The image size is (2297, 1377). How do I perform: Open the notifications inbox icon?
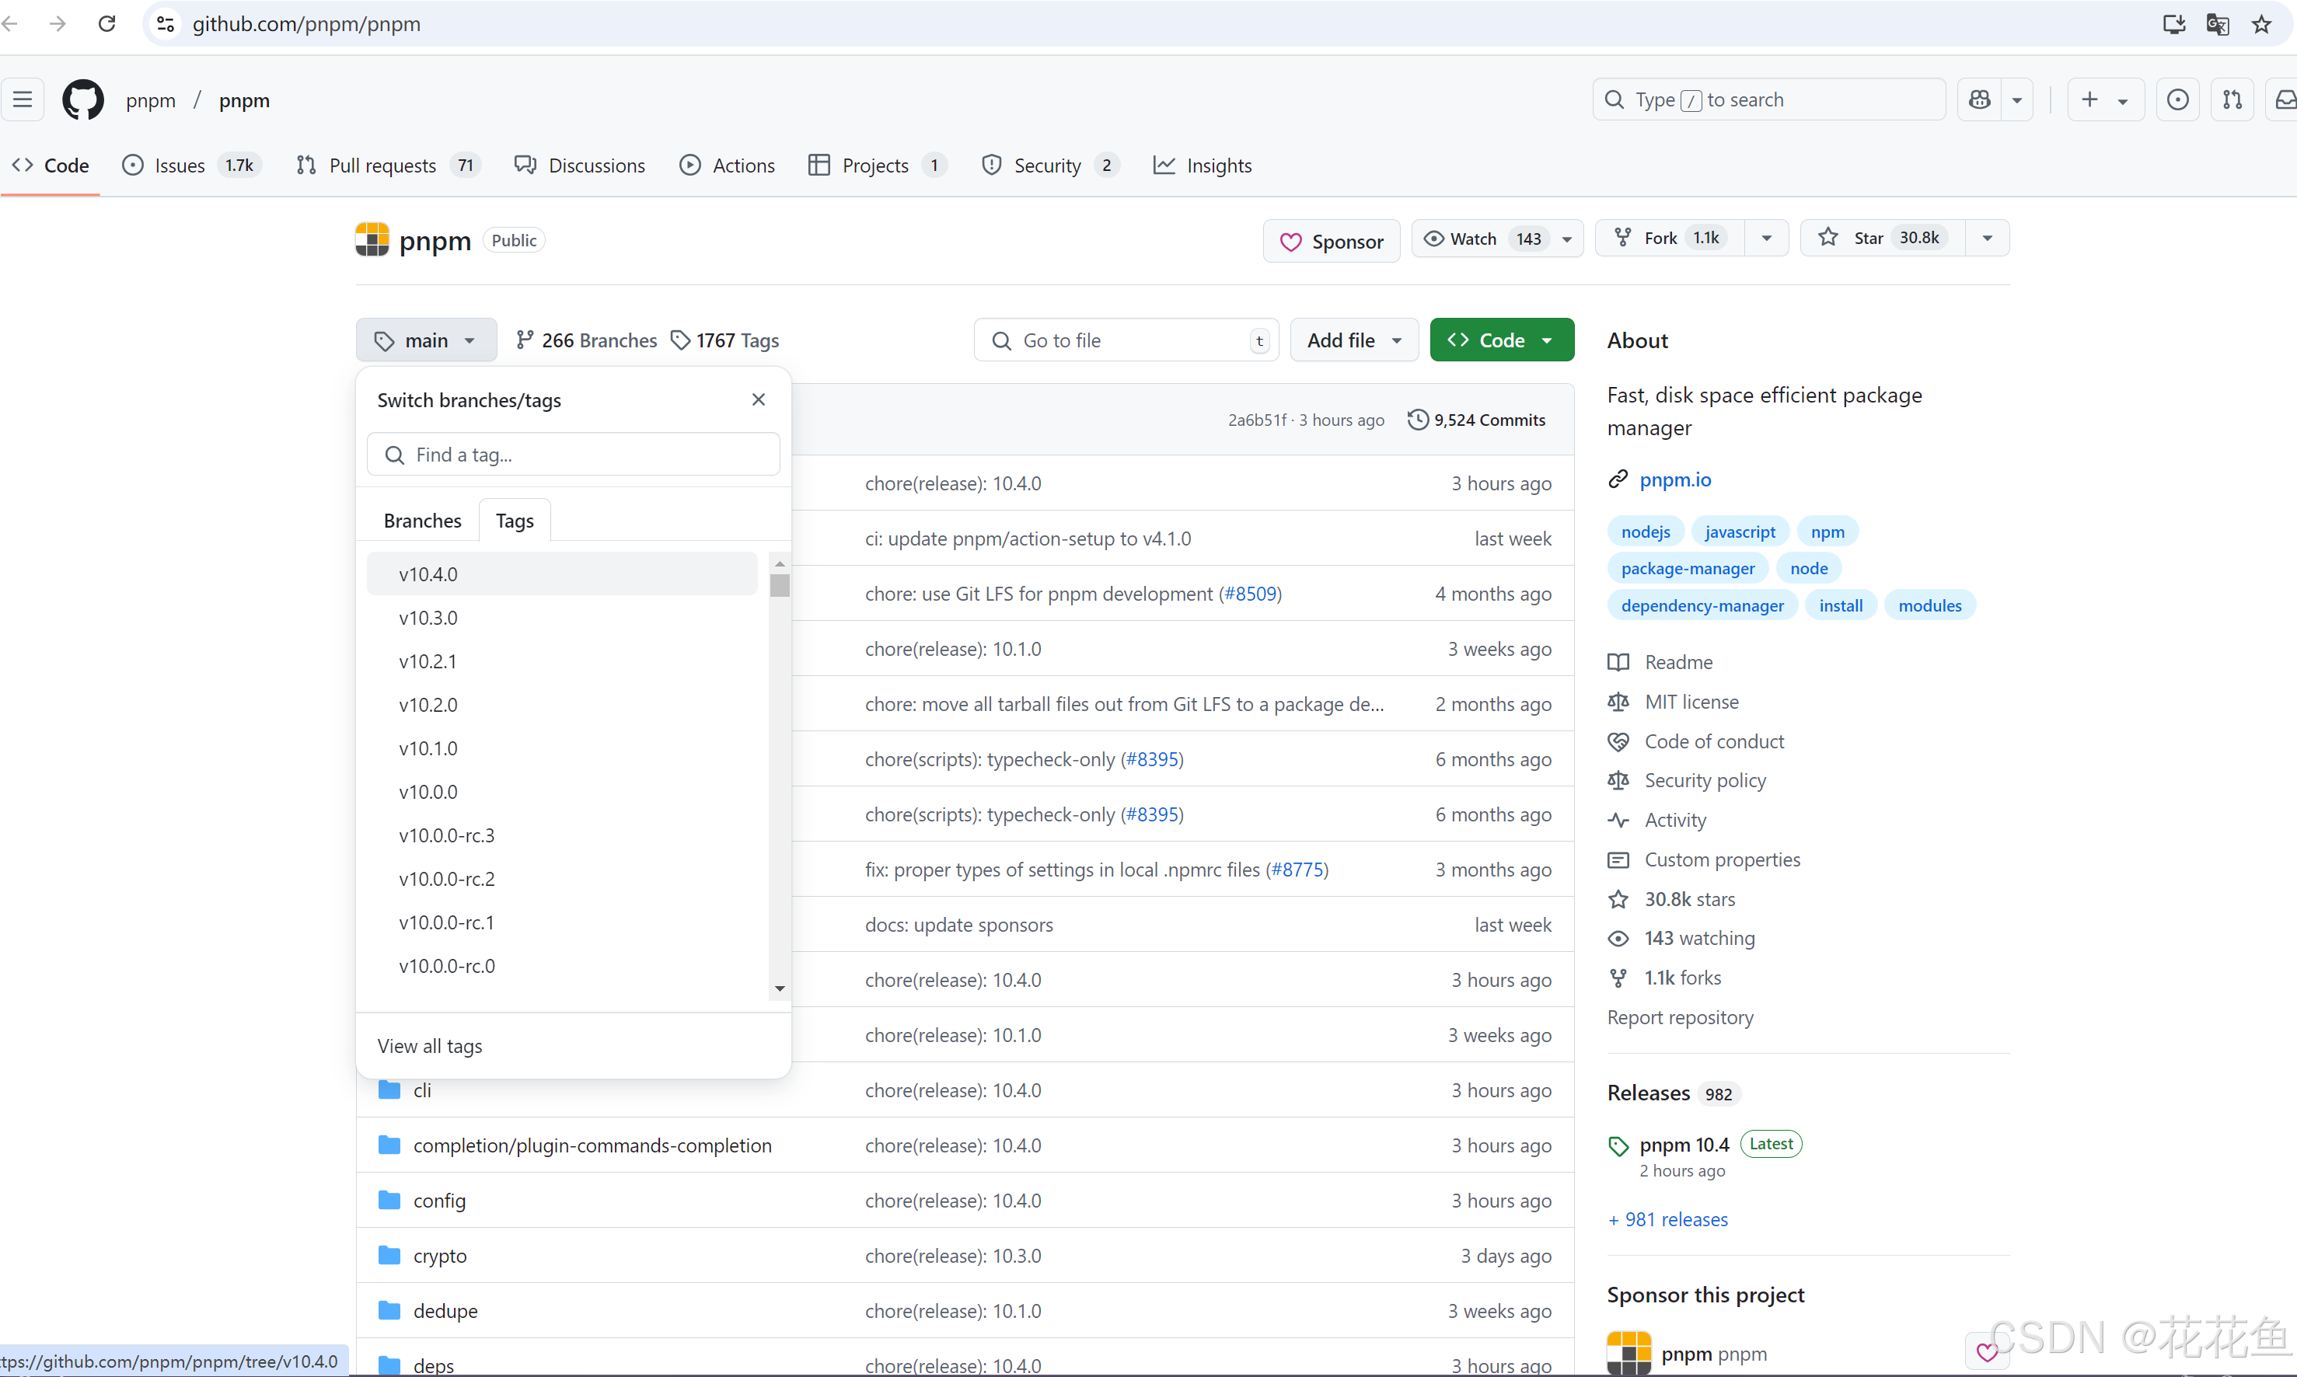2284,99
